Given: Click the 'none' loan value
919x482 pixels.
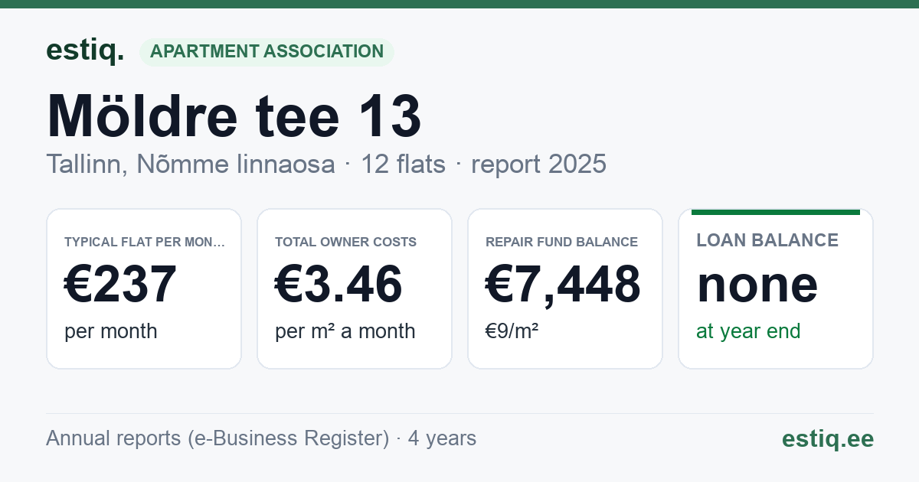Looking at the screenshot, I should click(x=757, y=285).
